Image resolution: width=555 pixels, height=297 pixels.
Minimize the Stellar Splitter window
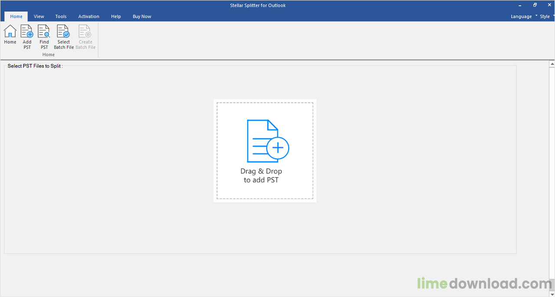click(520, 5)
